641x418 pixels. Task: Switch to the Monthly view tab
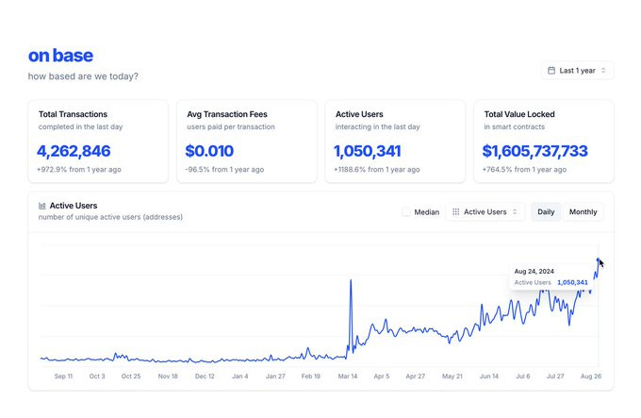point(583,212)
